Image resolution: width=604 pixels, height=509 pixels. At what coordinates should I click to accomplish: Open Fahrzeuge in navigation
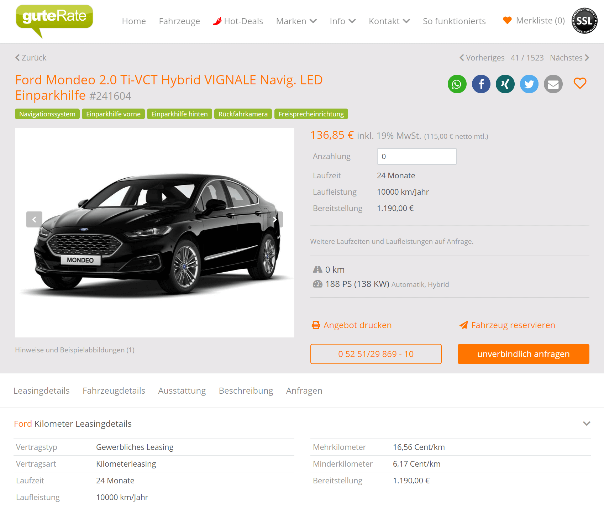point(179,21)
